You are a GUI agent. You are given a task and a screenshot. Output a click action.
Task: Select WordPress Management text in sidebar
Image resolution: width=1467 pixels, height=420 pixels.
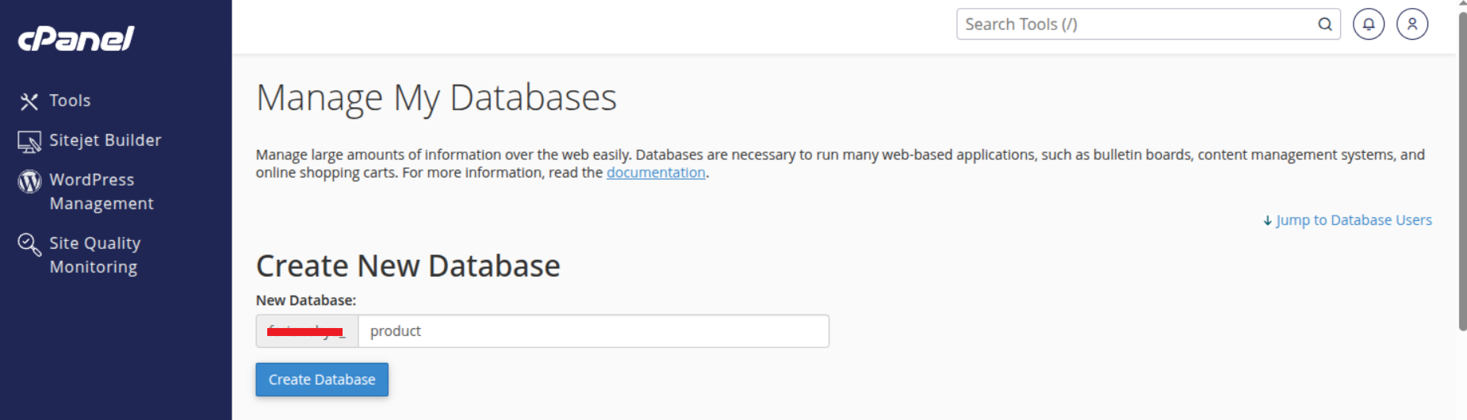(x=102, y=192)
